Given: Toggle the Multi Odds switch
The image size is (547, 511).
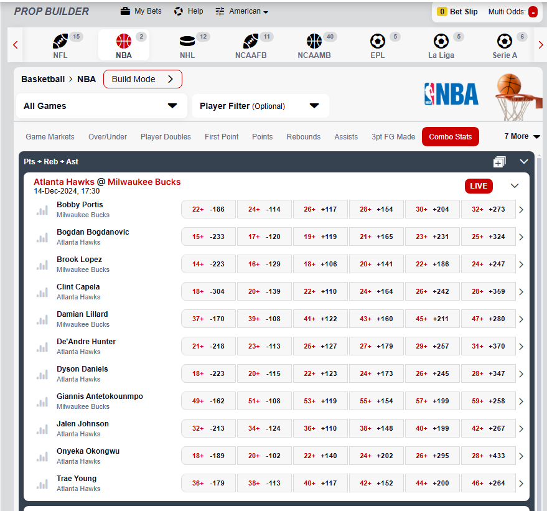Looking at the screenshot, I should pyautogui.click(x=533, y=12).
